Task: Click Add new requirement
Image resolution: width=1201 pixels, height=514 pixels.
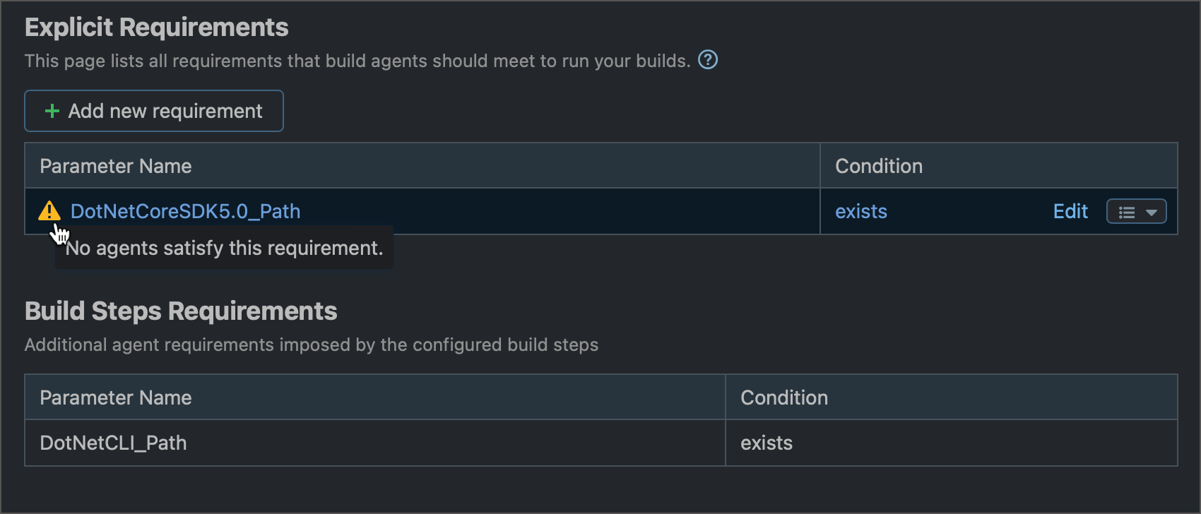Action: 153,110
